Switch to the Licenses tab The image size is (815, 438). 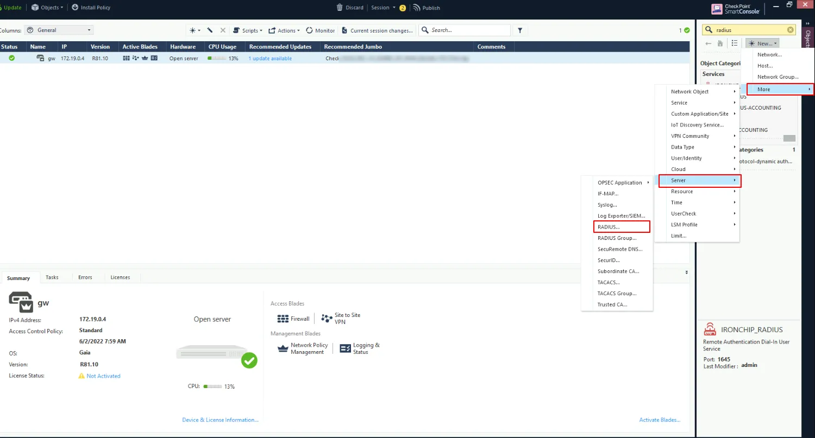[x=120, y=277]
